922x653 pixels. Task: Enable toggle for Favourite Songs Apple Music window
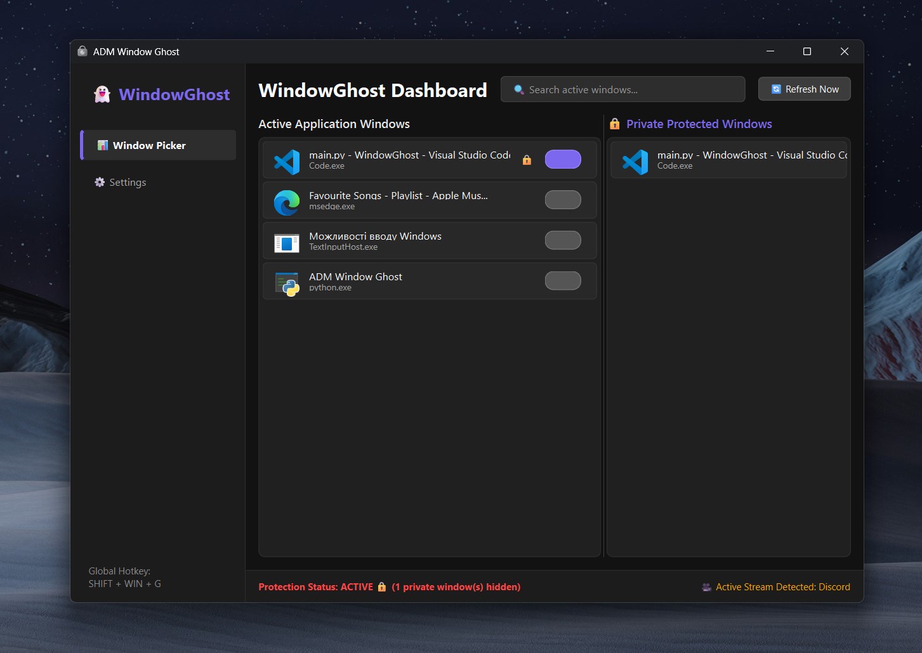tap(563, 200)
